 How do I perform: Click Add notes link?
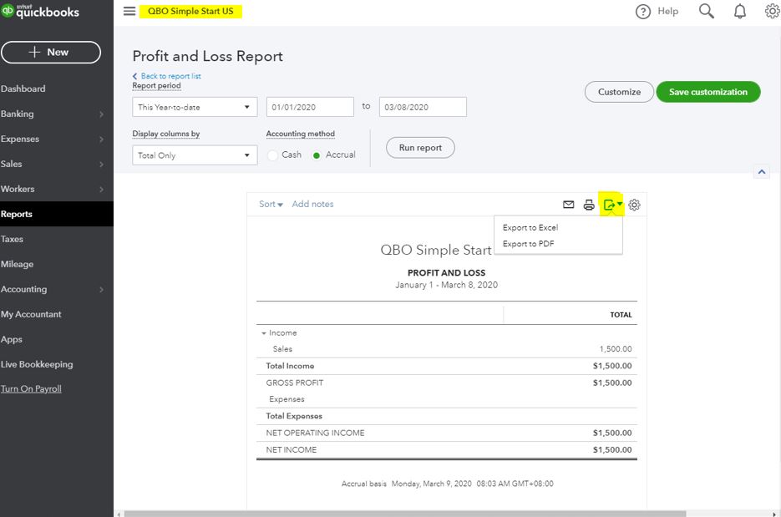click(x=312, y=204)
